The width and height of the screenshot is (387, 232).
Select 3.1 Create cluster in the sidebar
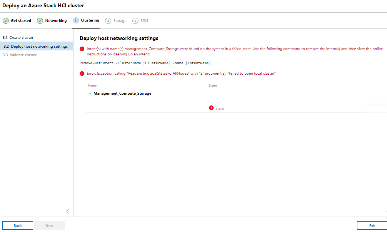[x=18, y=38]
